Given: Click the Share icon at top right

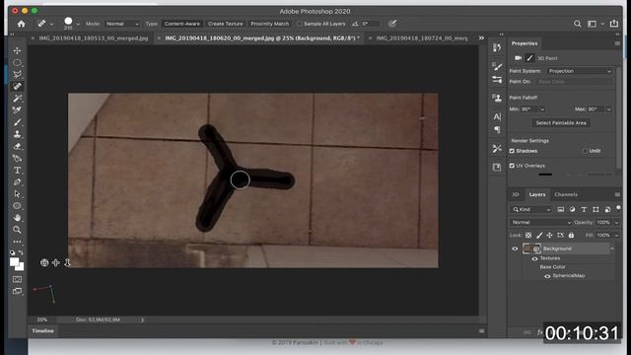Looking at the screenshot, I should 613,24.
